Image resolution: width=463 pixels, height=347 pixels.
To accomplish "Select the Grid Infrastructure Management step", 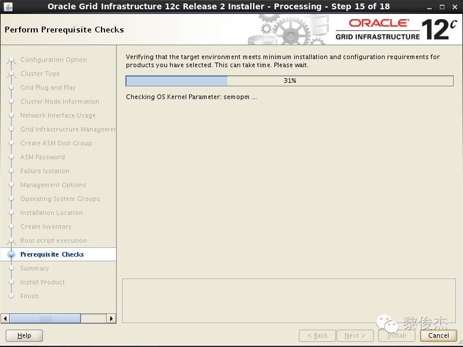I will pos(68,129).
